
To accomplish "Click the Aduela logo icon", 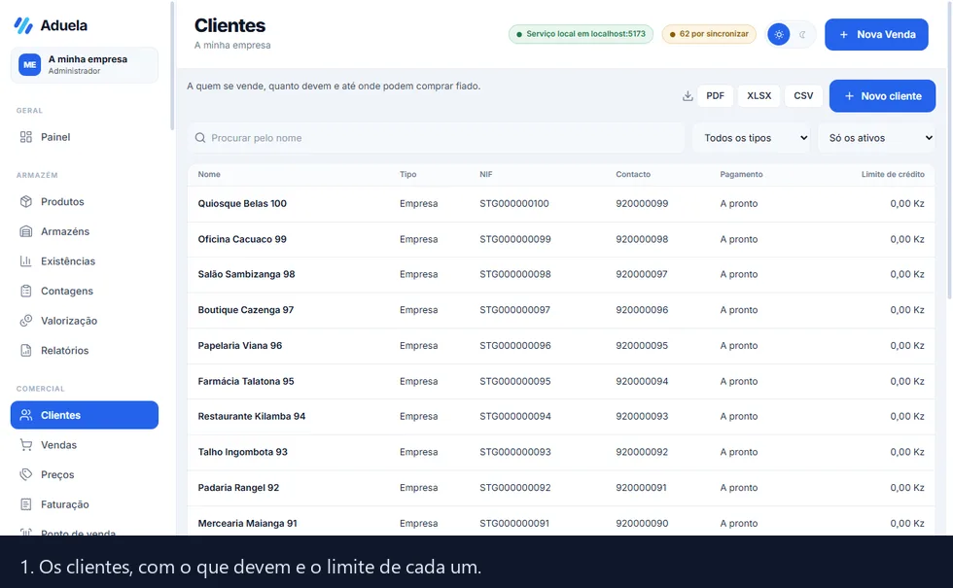I will click(23, 25).
